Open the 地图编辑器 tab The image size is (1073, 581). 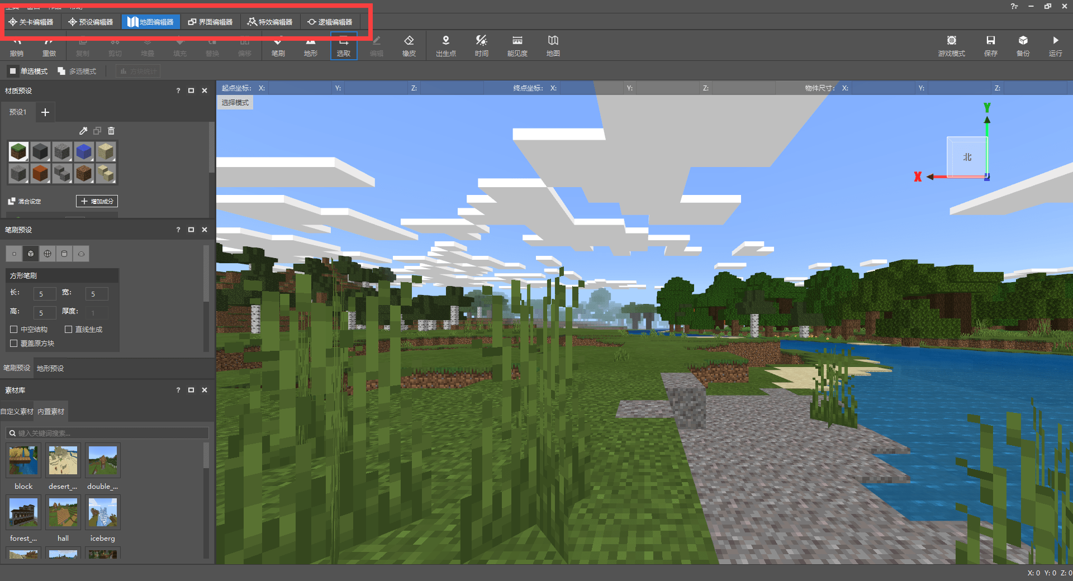(x=150, y=22)
